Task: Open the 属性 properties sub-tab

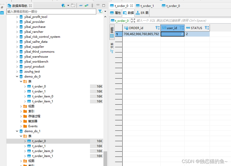Action: tap(116, 13)
